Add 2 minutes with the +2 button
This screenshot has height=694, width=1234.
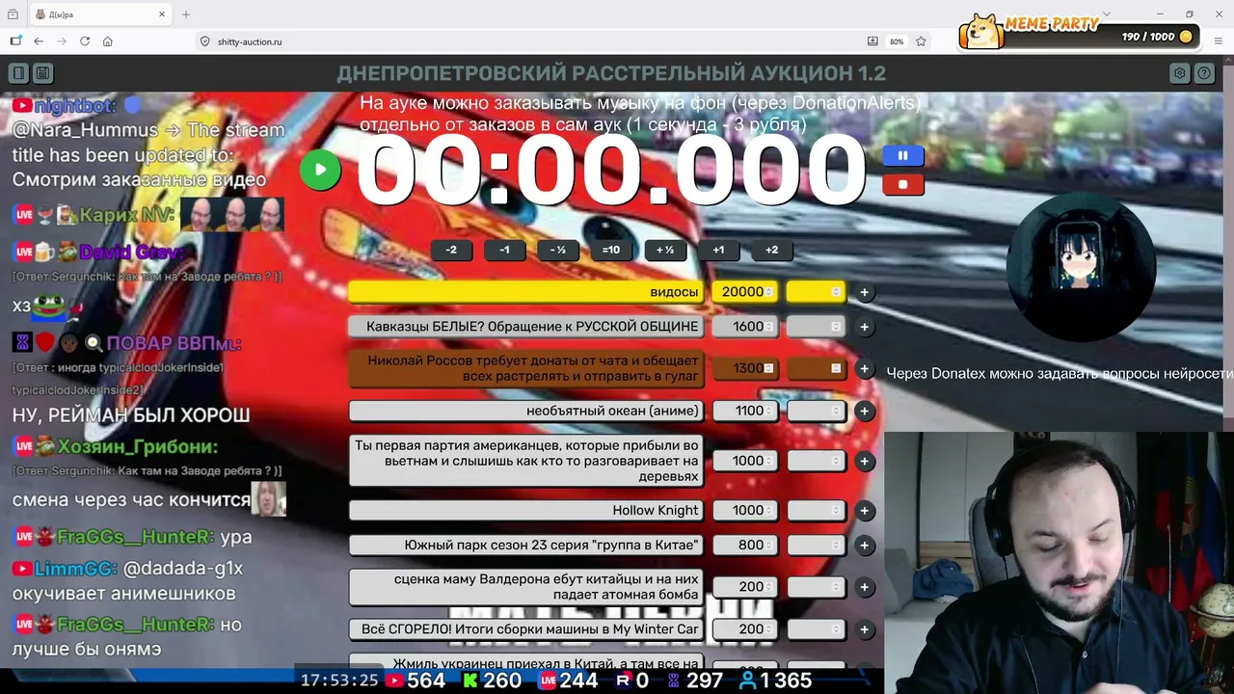771,250
